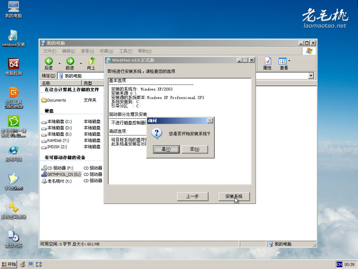Open the 收藏(A) menu
358x269 pixels.
(107, 51)
